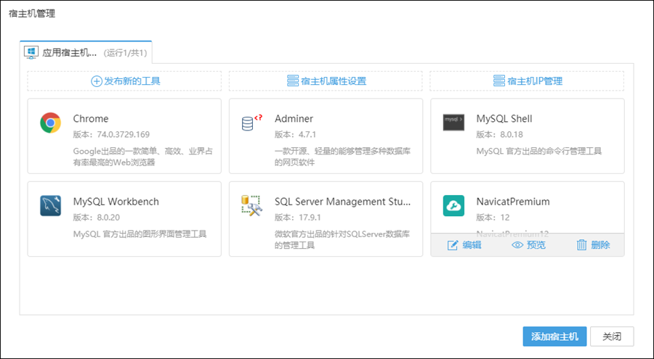Open 宿主机属性设置
654x359 pixels.
(x=326, y=81)
